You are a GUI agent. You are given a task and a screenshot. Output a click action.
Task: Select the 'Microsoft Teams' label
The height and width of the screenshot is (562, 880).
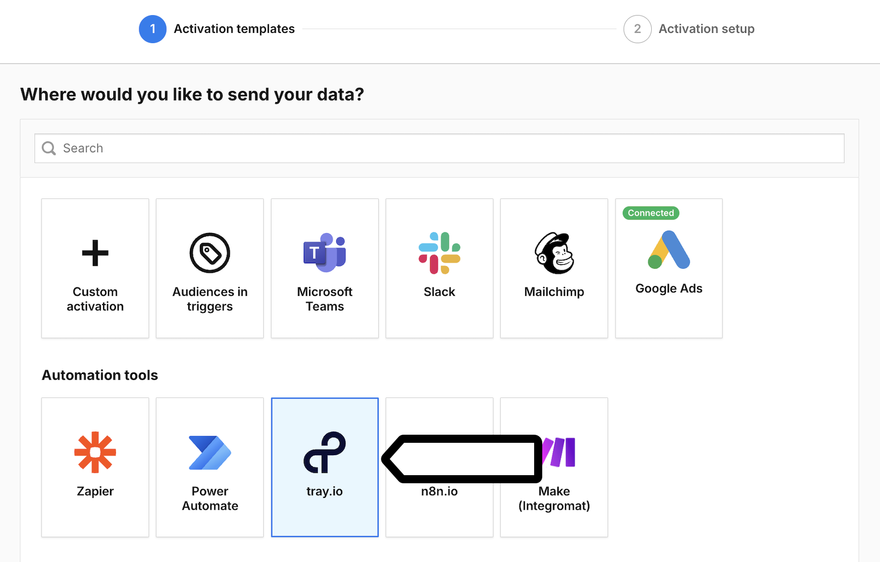click(325, 299)
